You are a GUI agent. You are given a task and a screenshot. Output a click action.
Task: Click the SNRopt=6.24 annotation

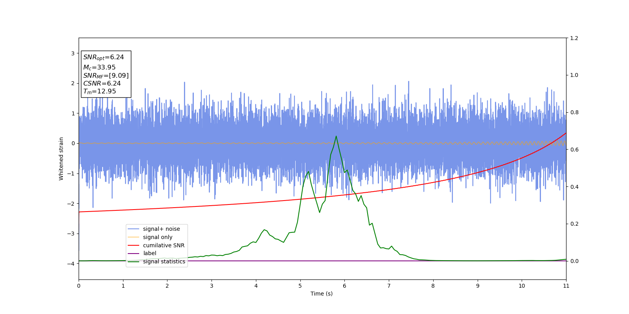tap(103, 57)
